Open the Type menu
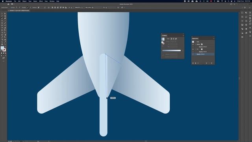The image size is (252, 142). click(x=30, y=1)
